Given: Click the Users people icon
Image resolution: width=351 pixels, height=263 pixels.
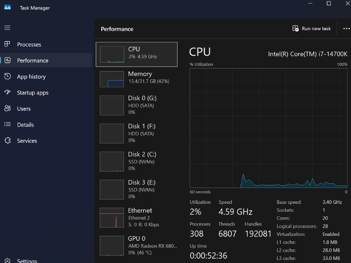Looking at the screenshot, I should [7, 108].
